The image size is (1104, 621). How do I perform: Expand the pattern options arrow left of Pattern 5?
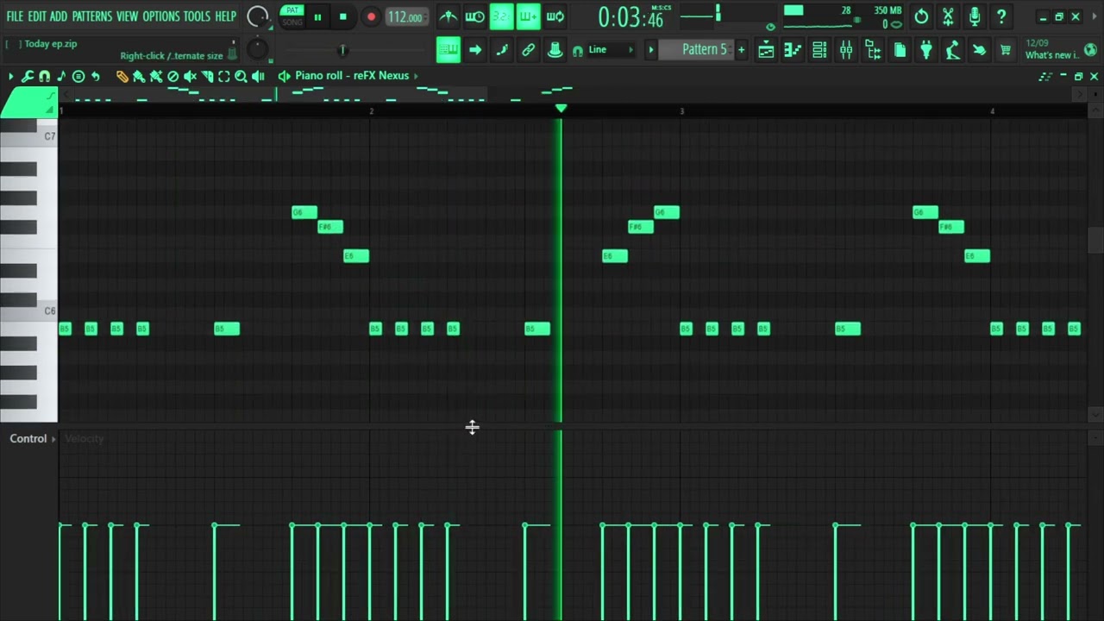click(651, 50)
